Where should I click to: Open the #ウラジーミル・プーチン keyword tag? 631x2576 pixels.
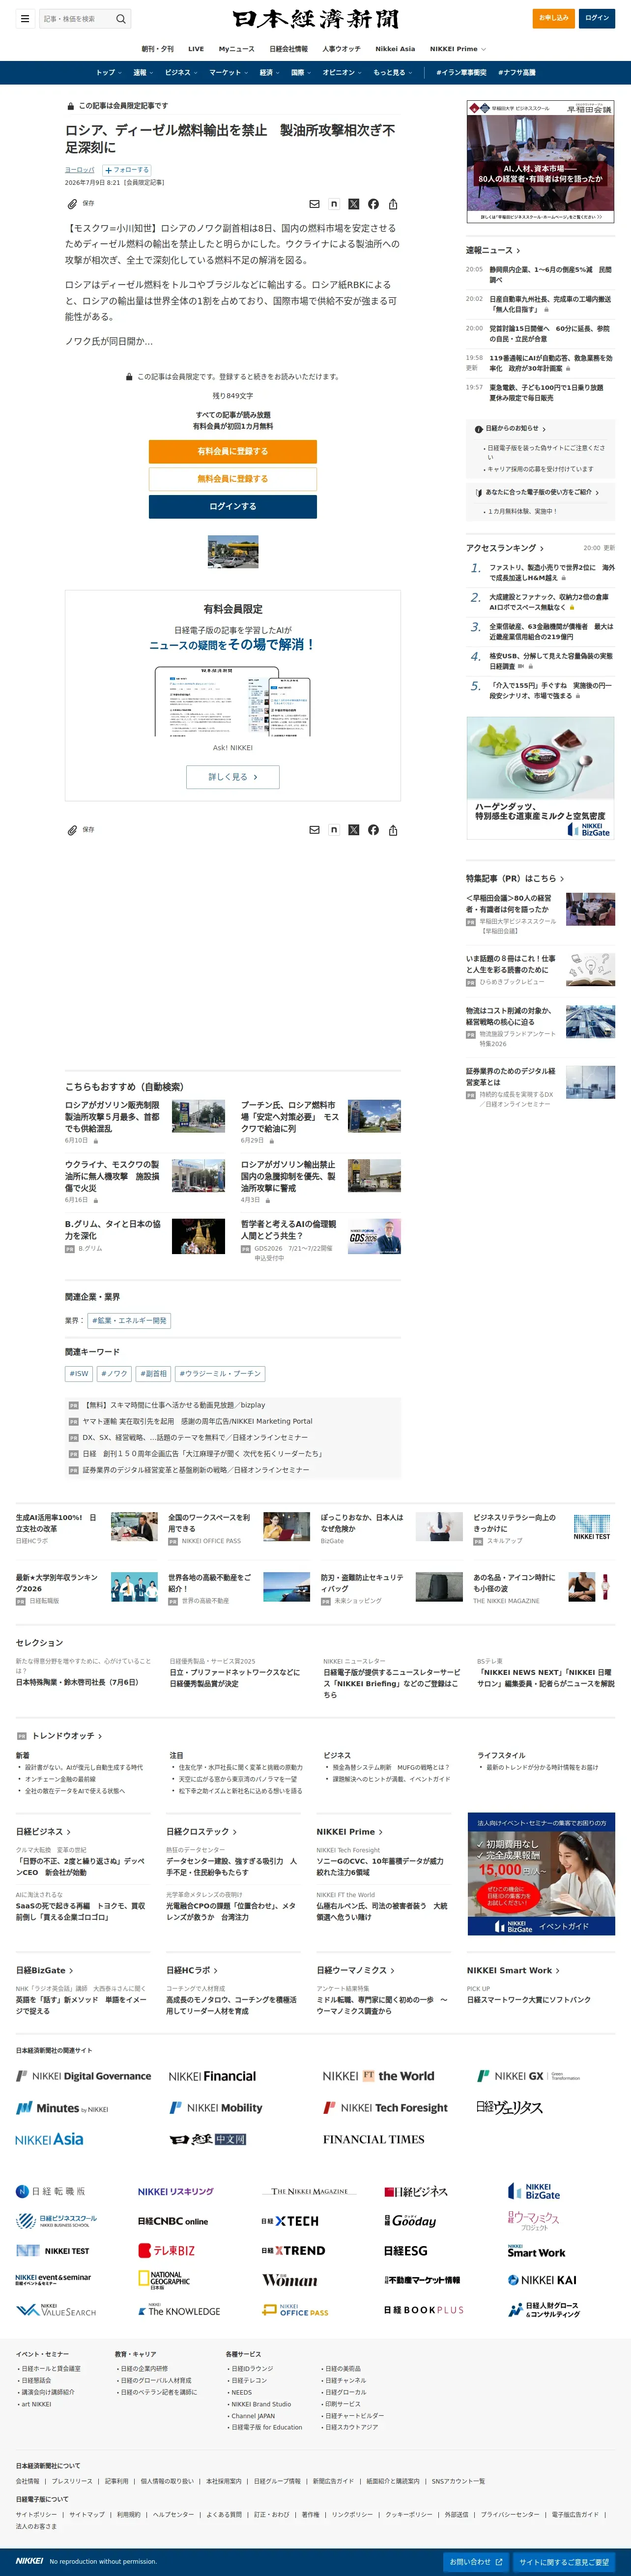coord(220,1374)
